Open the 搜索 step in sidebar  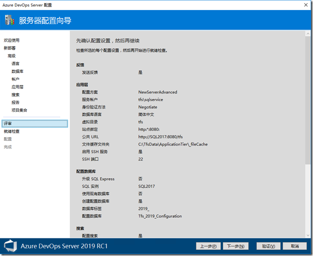15,95
